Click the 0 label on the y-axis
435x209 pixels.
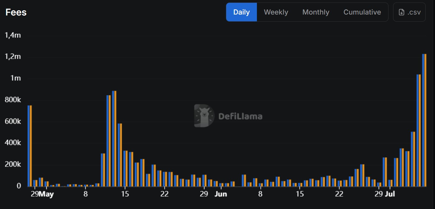tap(19, 186)
